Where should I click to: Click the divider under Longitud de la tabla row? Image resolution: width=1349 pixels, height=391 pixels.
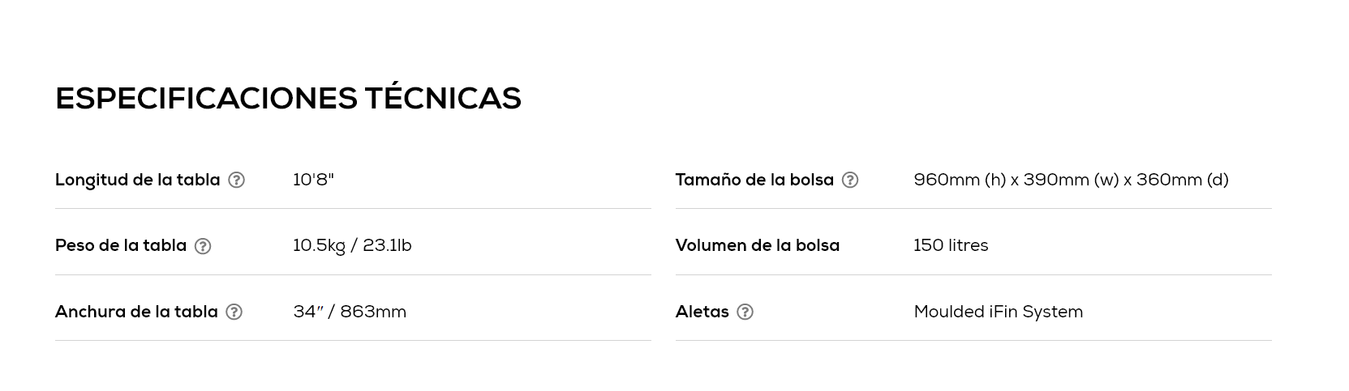tap(353, 209)
